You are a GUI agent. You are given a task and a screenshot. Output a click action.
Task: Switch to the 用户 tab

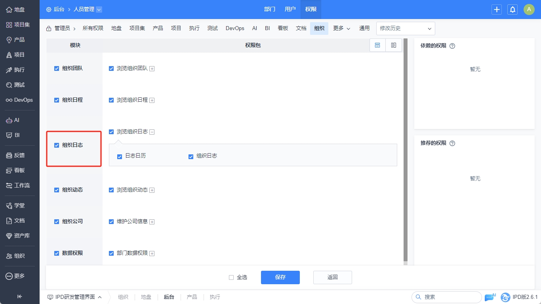(x=290, y=9)
